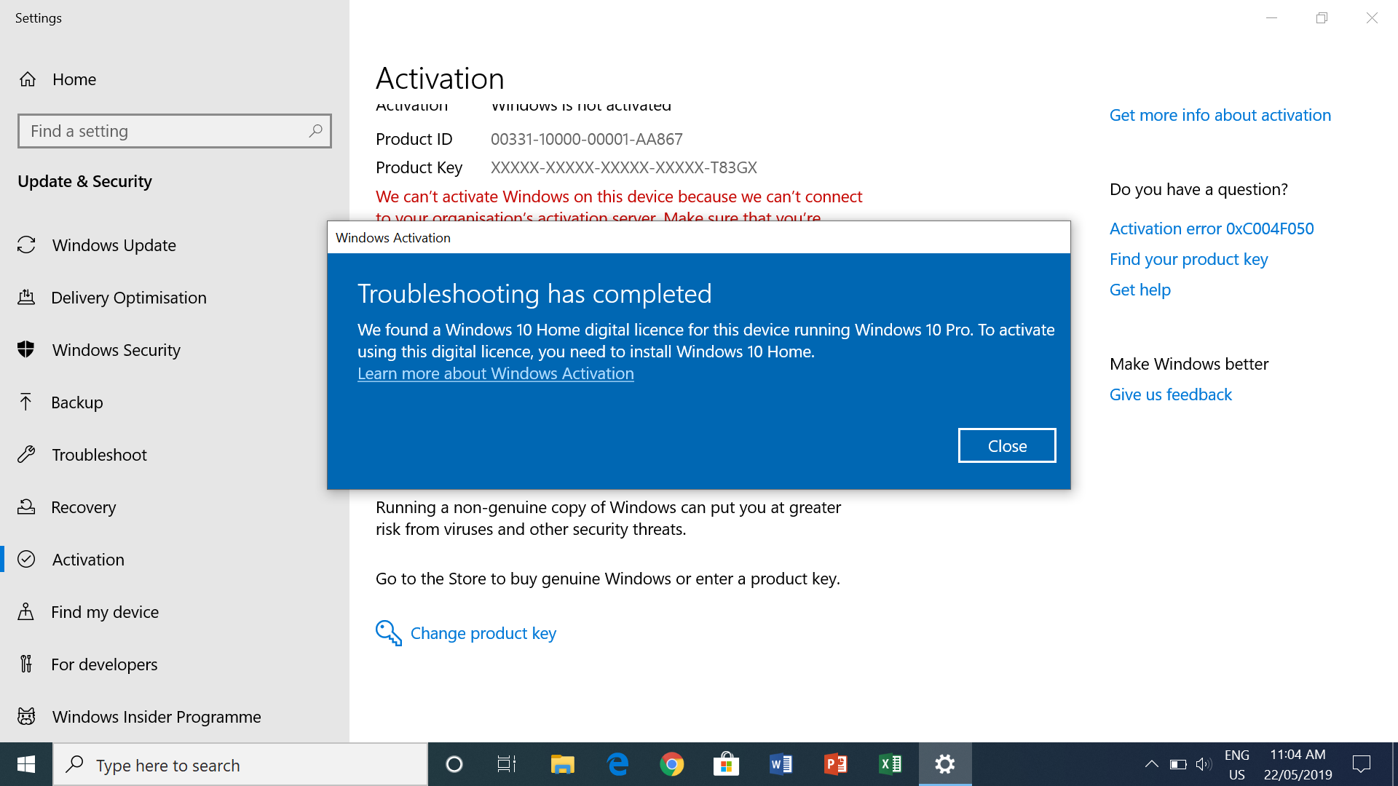Open Windows Update settings

pos(114,245)
